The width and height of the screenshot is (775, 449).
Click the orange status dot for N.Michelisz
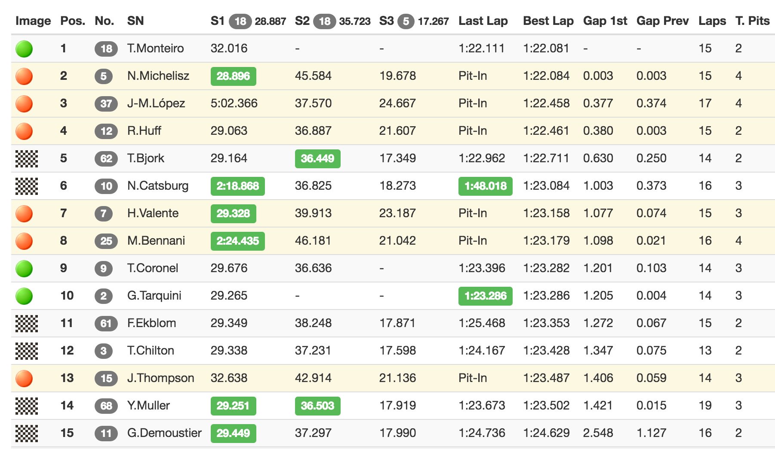point(24,76)
